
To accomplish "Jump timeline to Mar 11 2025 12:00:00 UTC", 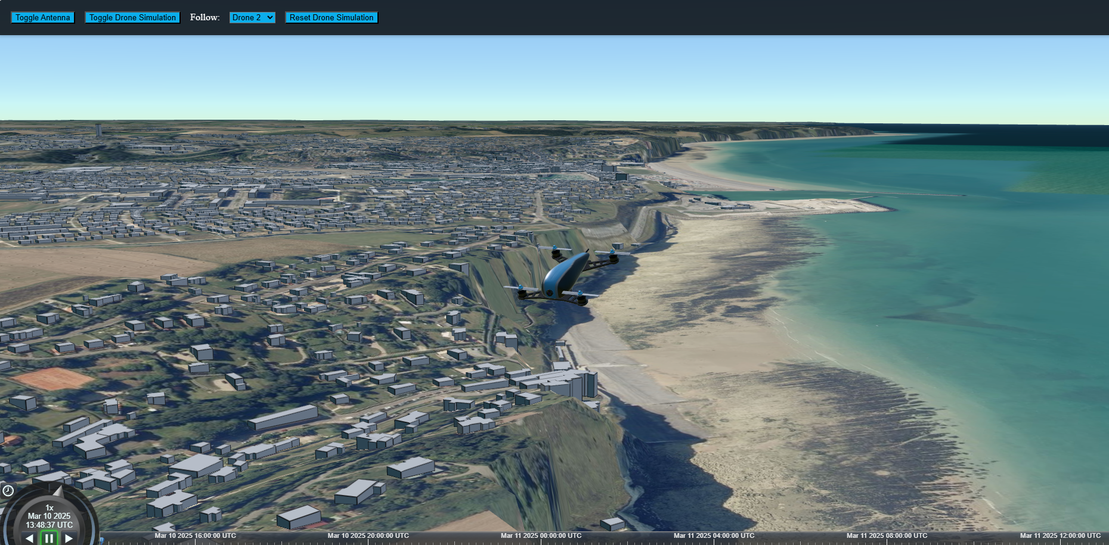I will 1060,536.
